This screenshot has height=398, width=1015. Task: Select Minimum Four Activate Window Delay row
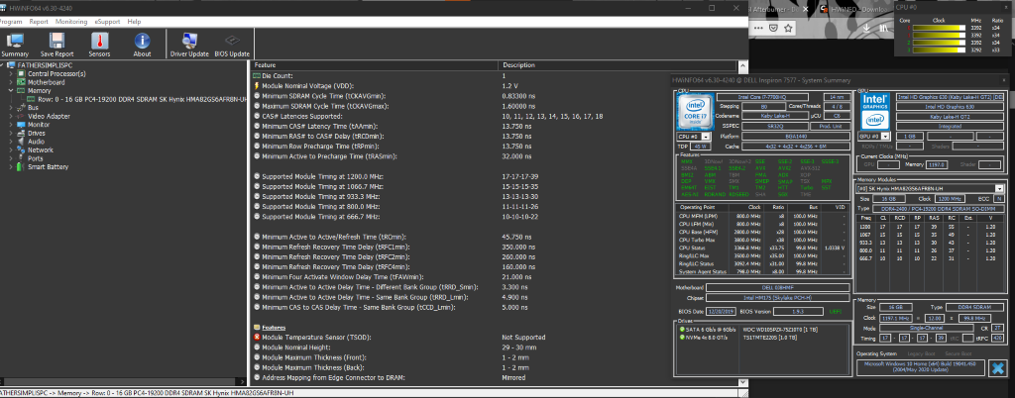(496, 276)
